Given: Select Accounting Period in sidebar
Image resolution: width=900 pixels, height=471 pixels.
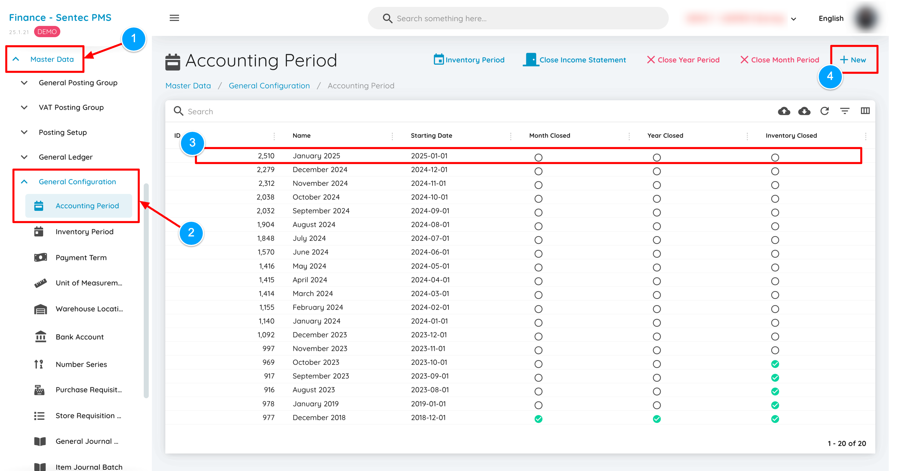Looking at the screenshot, I should 79,206.
